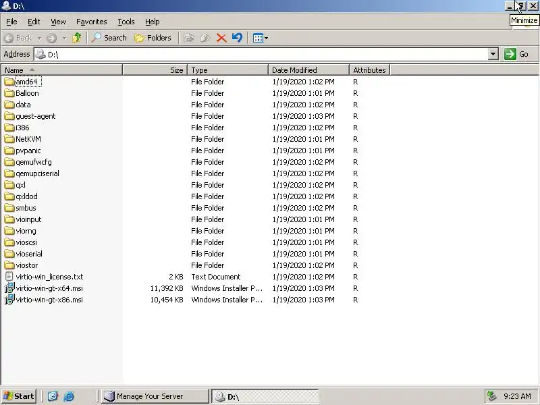The image size is (540, 405).
Task: Click the Forward arrow icon
Action: 52,38
